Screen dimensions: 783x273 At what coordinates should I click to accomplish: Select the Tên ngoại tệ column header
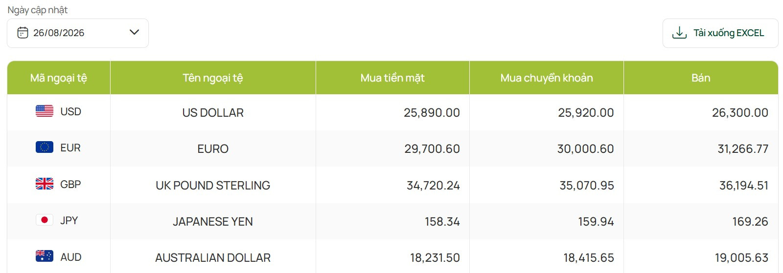(x=213, y=78)
